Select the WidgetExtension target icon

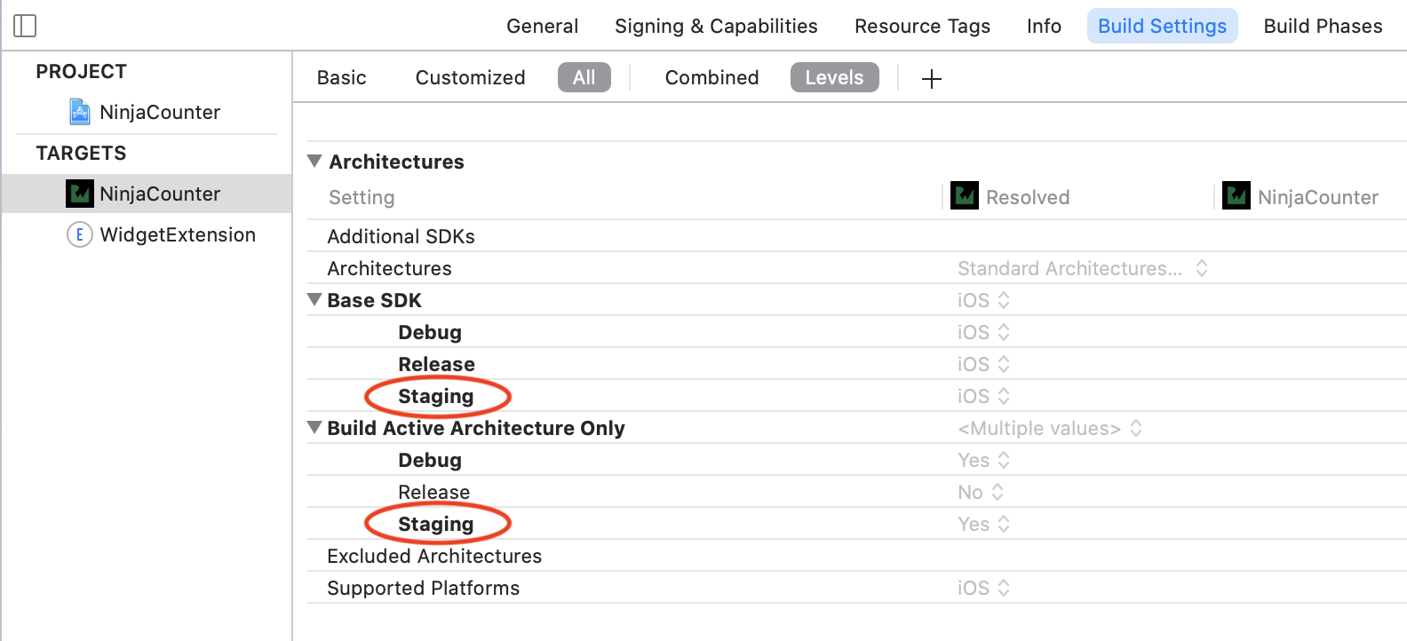click(x=80, y=233)
